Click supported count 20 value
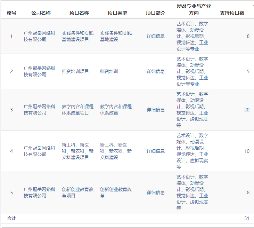 [x=247, y=110]
